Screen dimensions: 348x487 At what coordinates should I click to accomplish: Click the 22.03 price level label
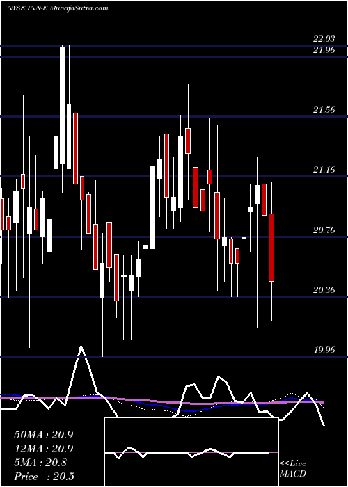point(324,39)
